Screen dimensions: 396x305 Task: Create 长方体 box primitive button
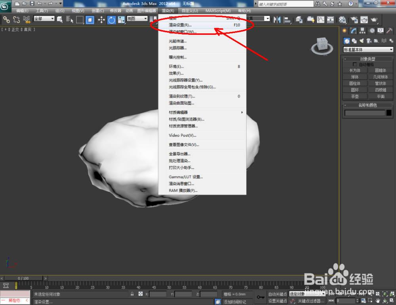355,70
